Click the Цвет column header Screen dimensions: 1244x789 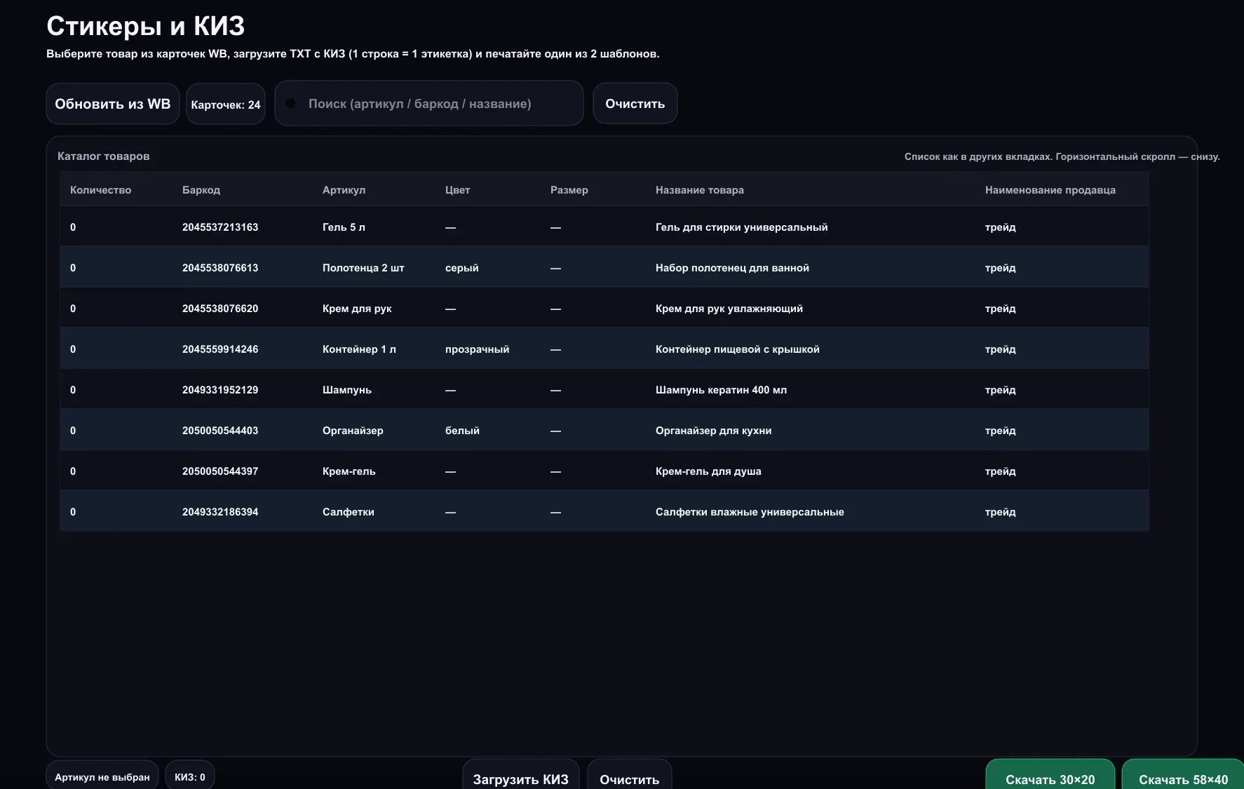tap(457, 190)
